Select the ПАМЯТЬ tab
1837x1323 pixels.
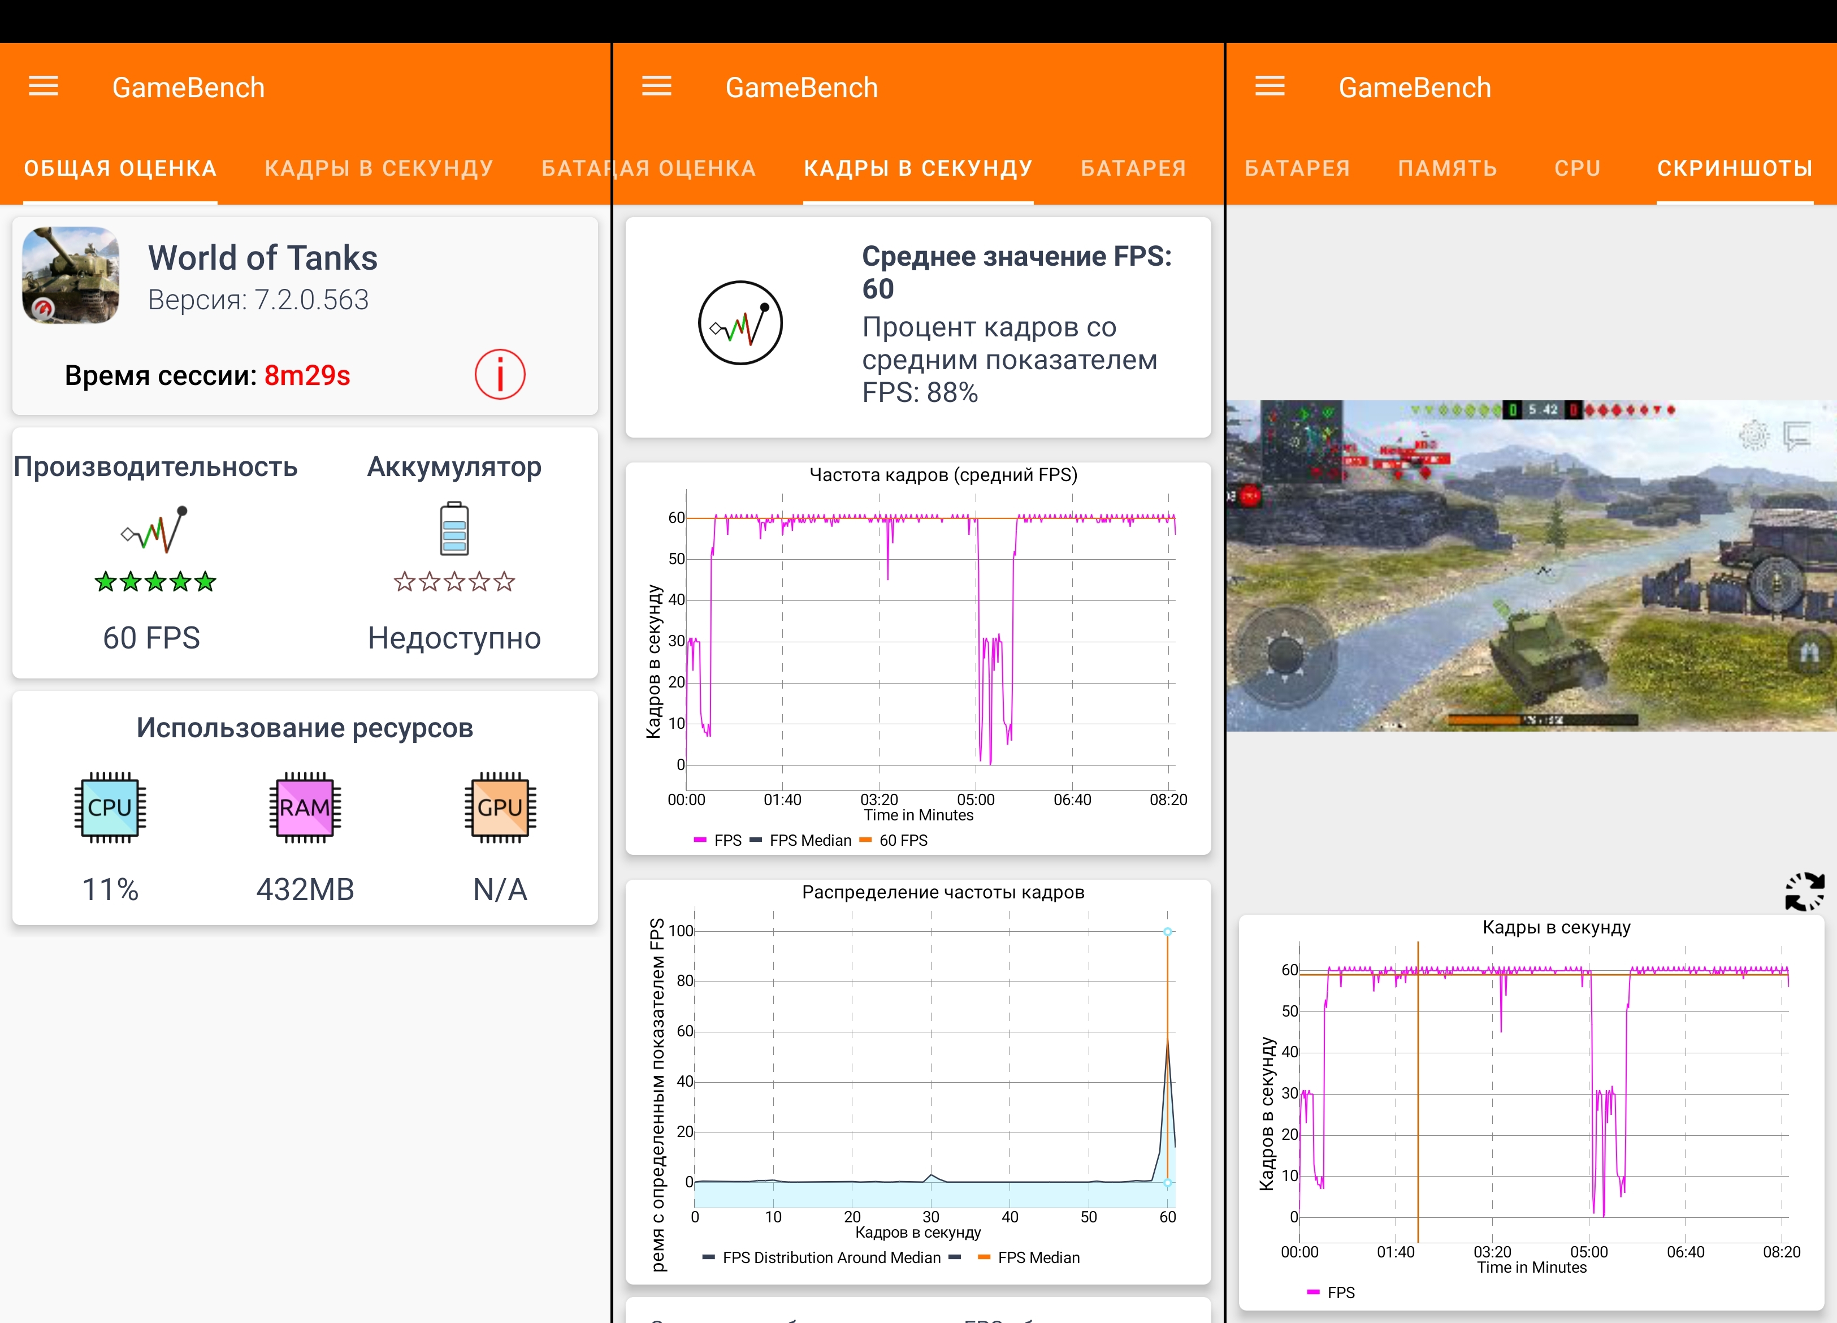(1448, 168)
